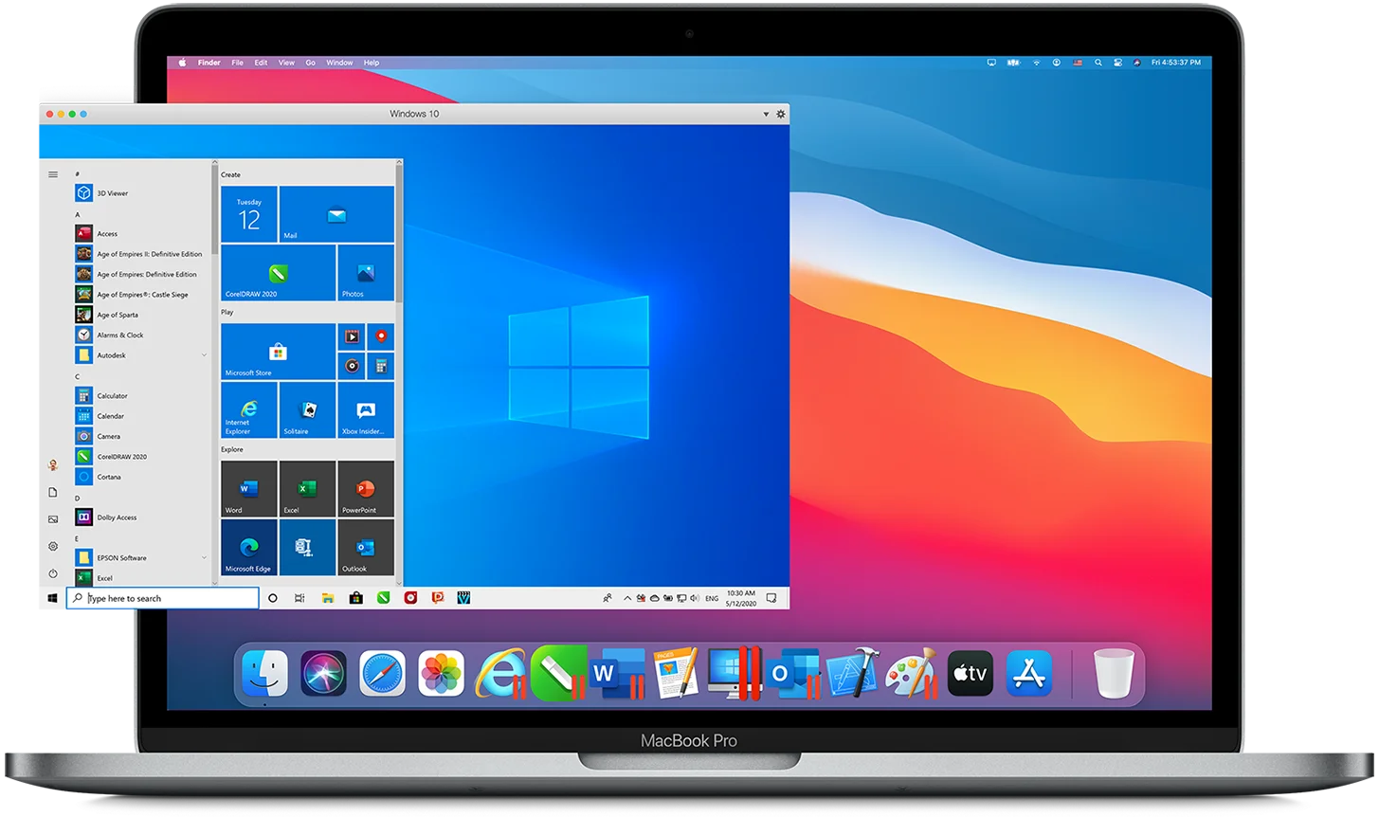Open Age of Sparta in the Start menu

coord(107,315)
